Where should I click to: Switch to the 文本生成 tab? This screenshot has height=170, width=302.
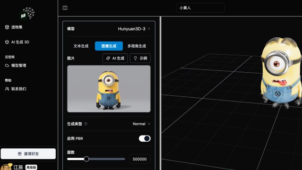(x=81, y=46)
